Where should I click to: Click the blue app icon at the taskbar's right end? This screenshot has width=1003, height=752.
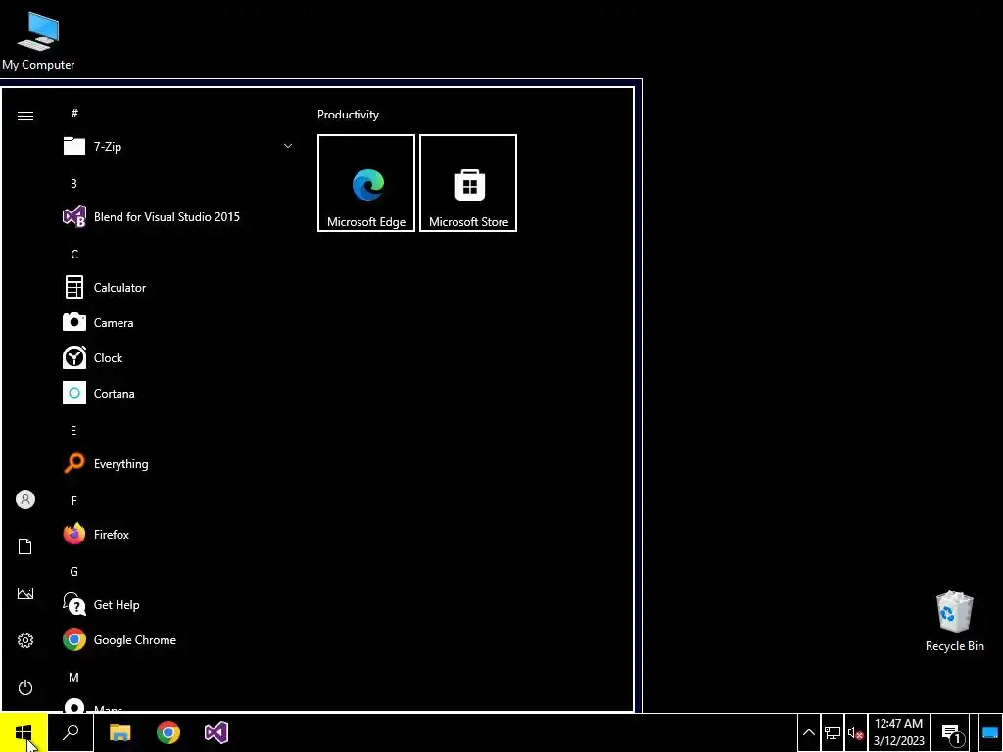[989, 732]
